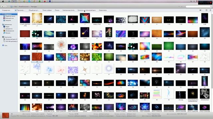The height and width of the screenshot is (119, 213).
Task: Select the dark red thumbnail labeled 8
Action: (25, 34)
